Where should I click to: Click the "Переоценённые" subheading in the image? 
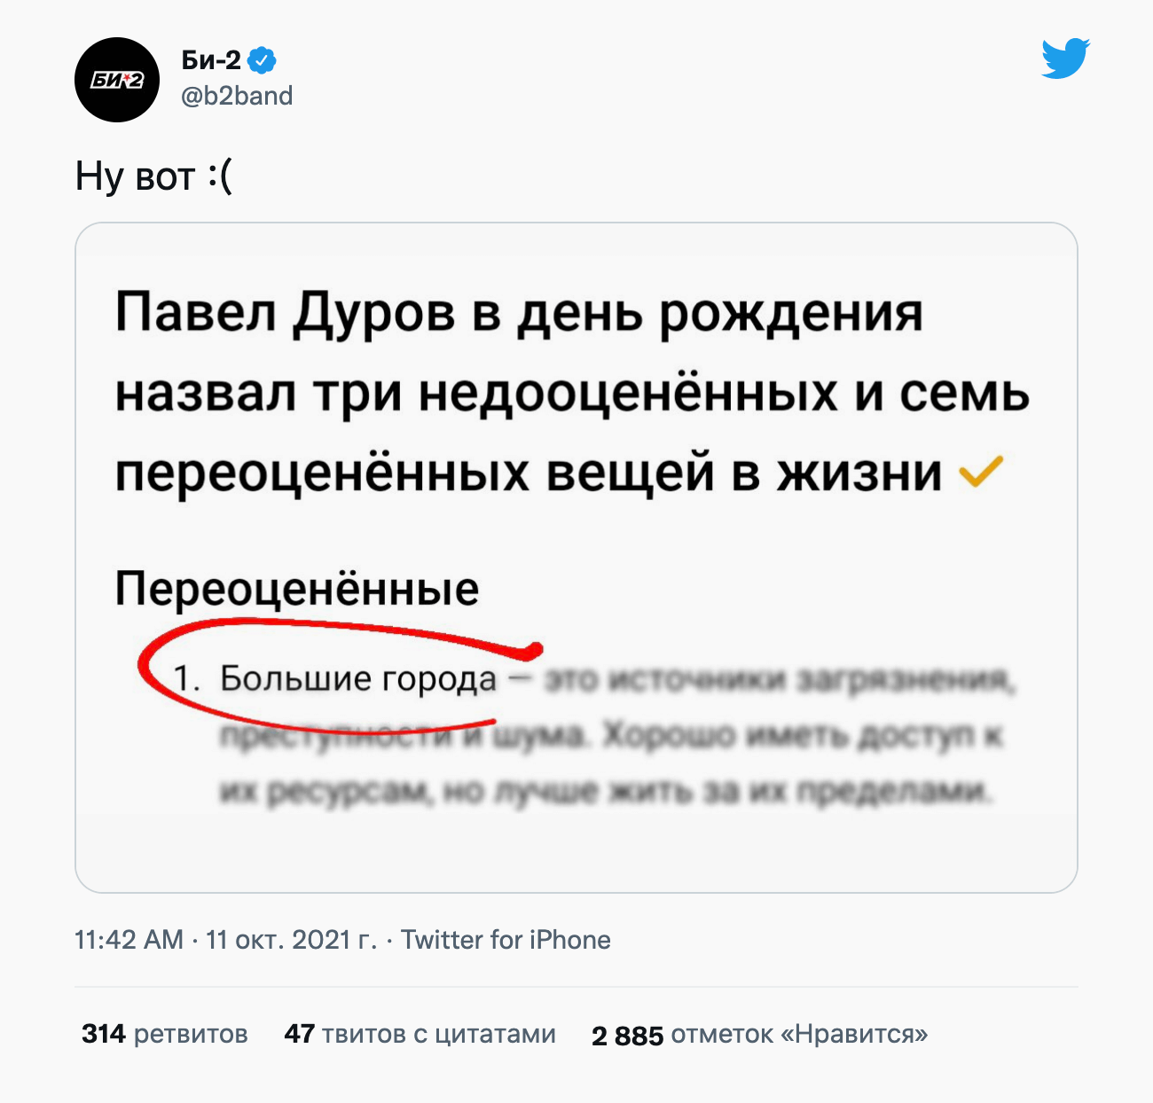297,588
